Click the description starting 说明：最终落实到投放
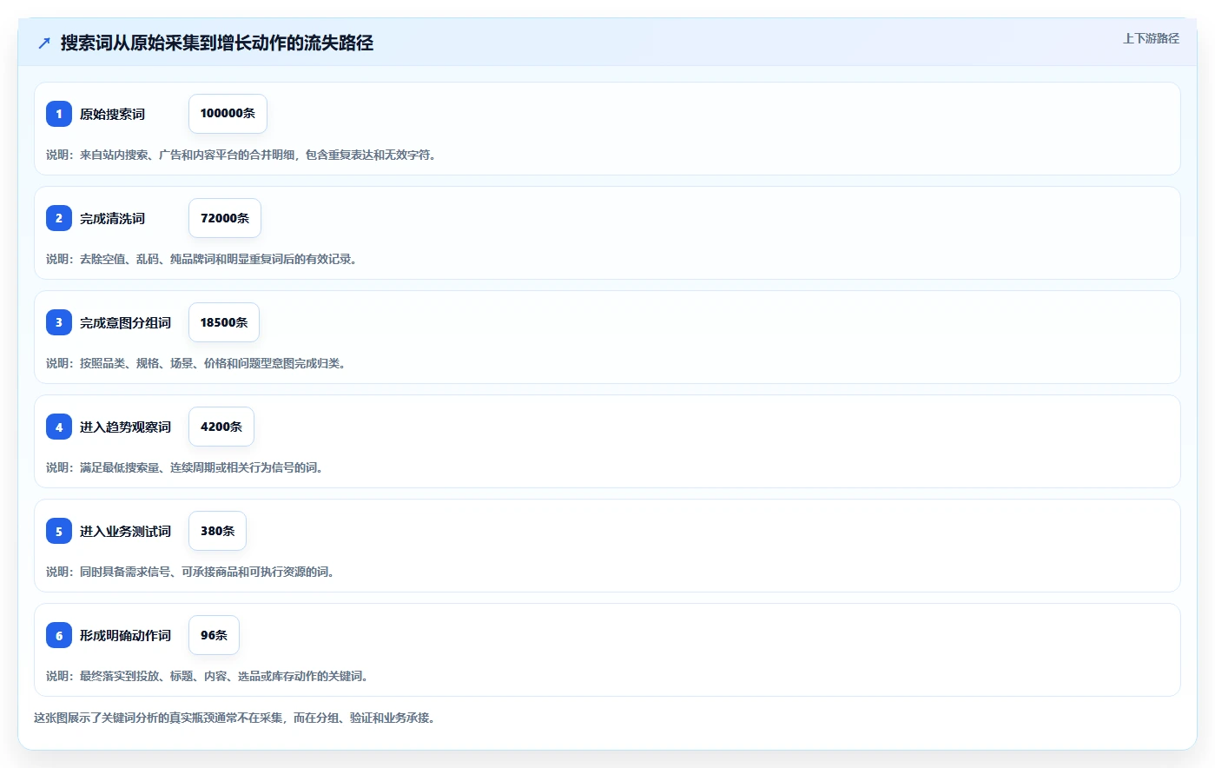The width and height of the screenshot is (1215, 768). point(208,676)
